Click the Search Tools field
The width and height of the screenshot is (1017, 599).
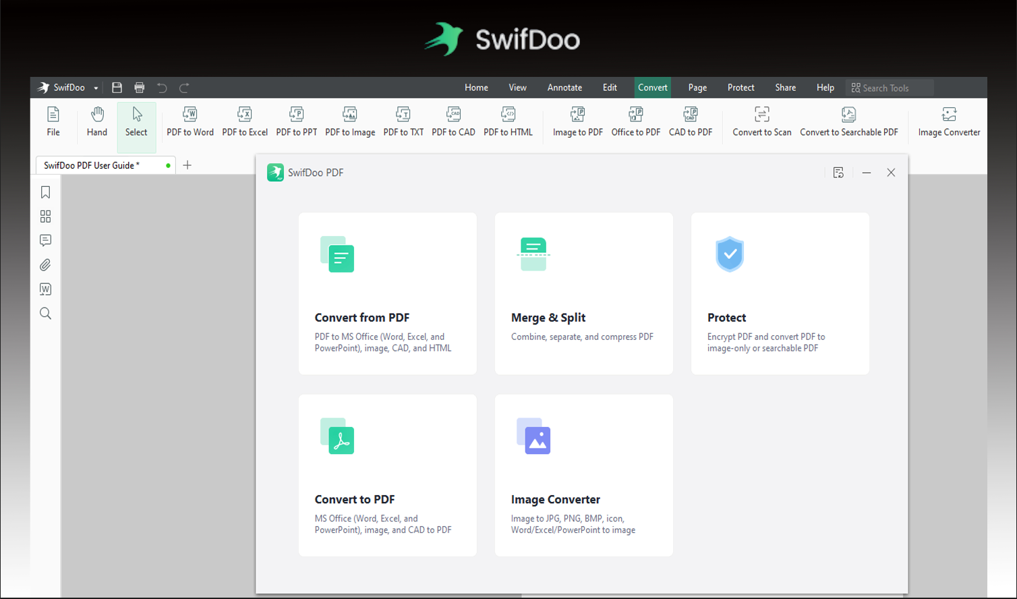(890, 88)
